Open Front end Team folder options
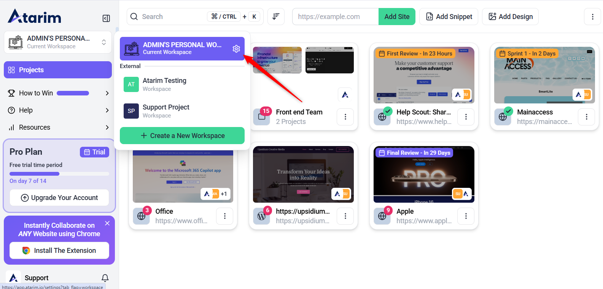The height and width of the screenshot is (289, 603). pos(345,117)
